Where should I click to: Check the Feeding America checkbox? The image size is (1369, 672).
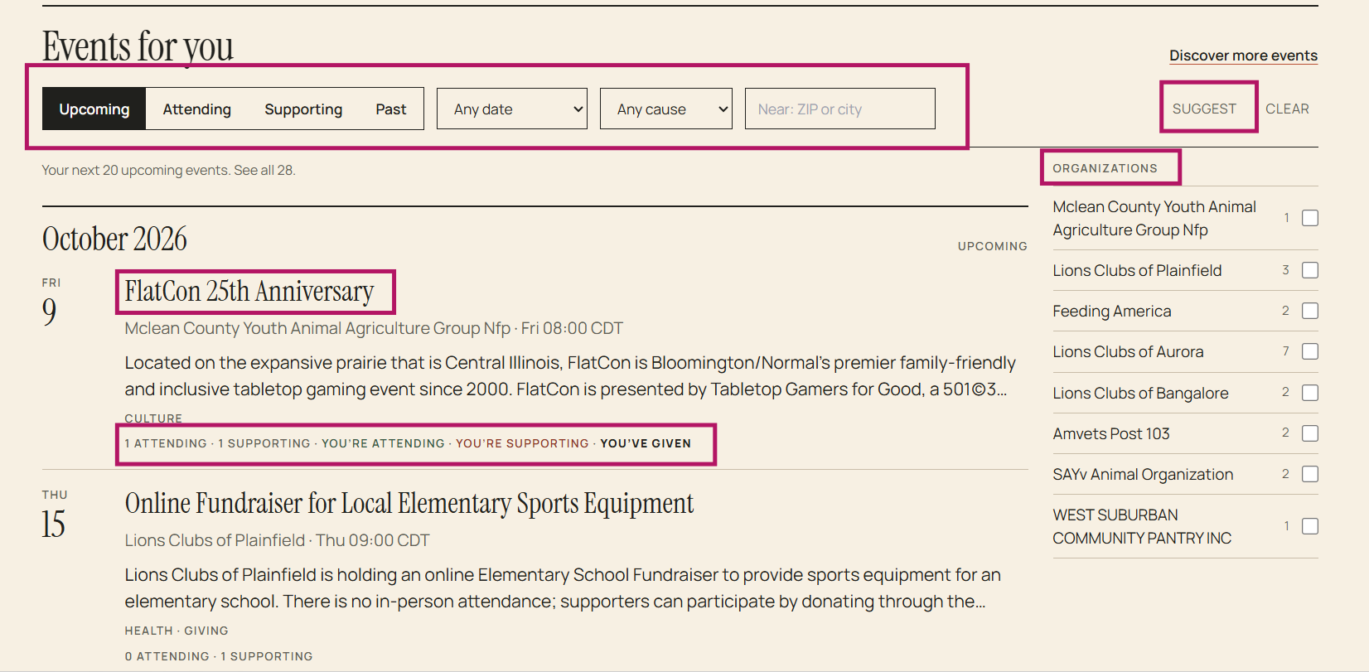tap(1310, 311)
